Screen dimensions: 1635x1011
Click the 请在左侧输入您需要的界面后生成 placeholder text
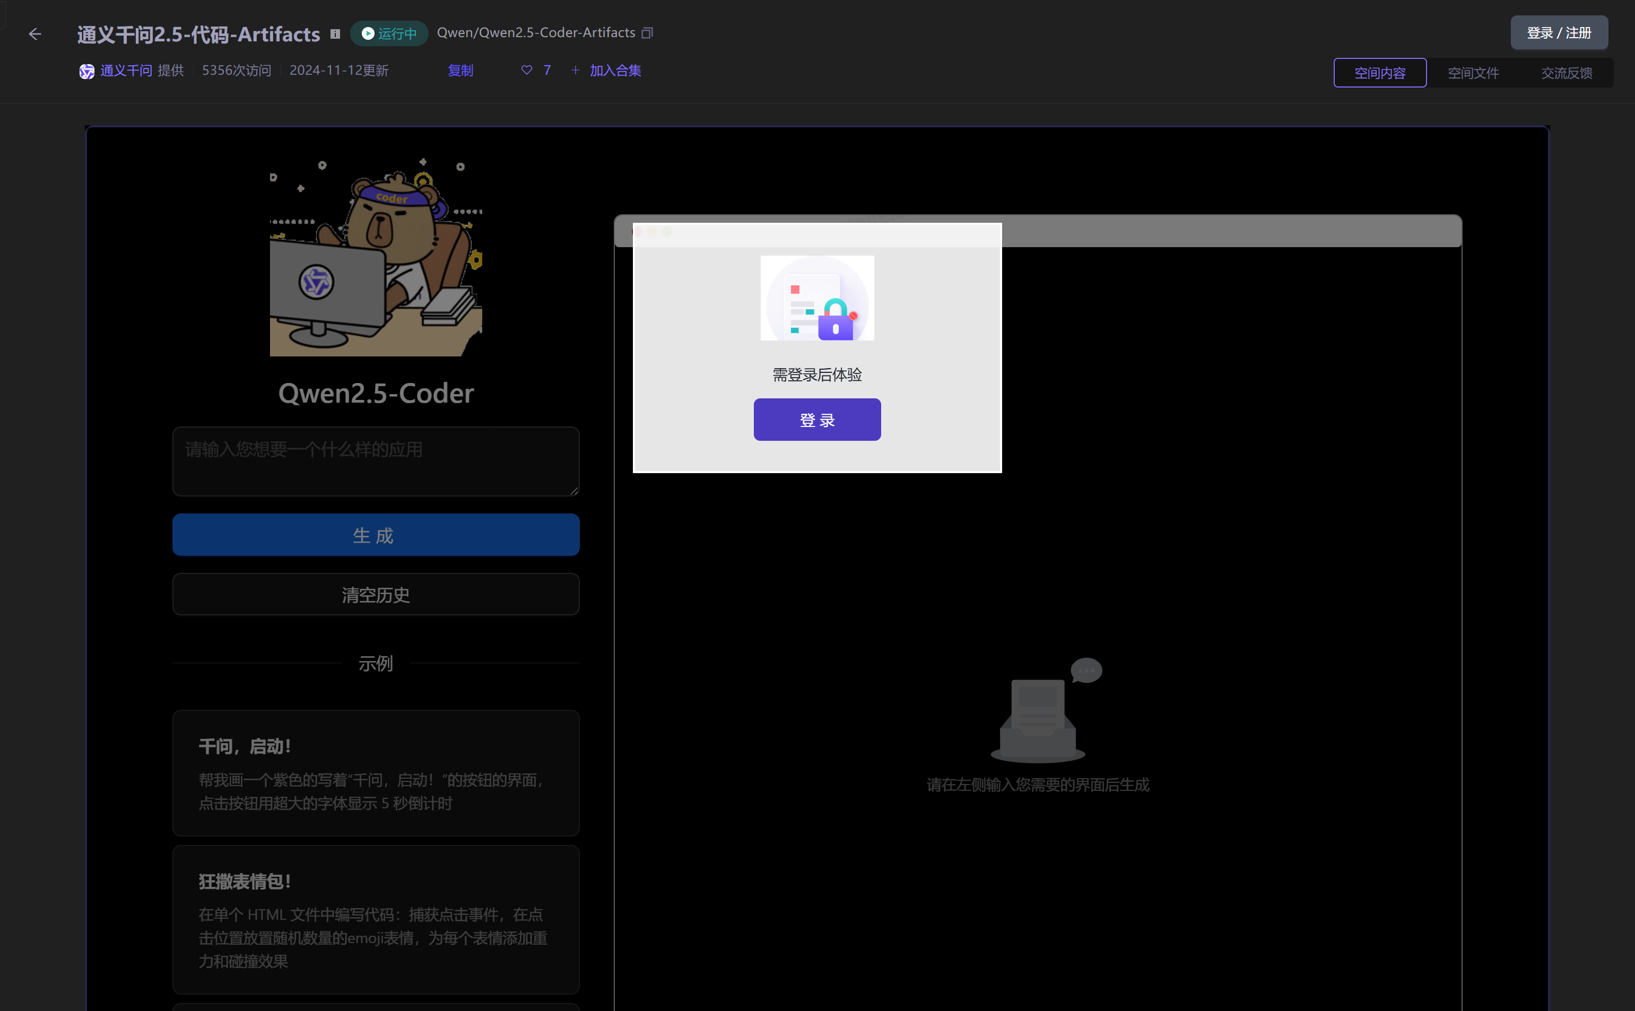1038,785
